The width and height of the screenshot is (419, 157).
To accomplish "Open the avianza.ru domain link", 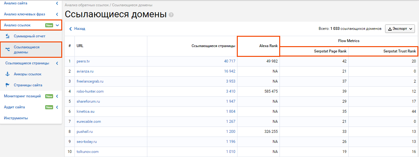I will point(85,71).
